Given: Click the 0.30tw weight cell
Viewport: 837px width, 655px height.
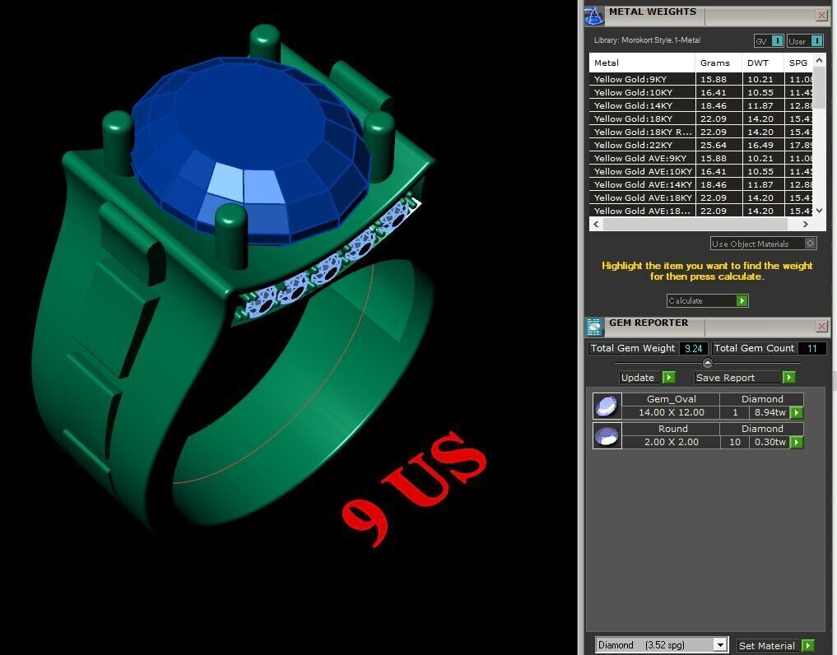Looking at the screenshot, I should click(770, 442).
